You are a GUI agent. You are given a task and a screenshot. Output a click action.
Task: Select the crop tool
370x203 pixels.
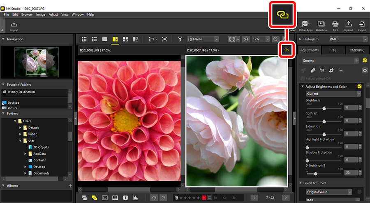point(331,70)
